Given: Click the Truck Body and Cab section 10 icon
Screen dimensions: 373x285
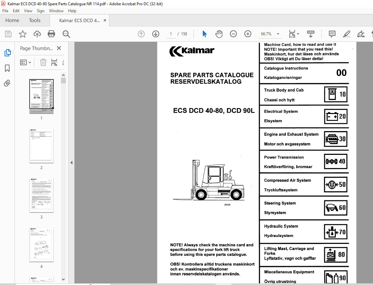Looking at the screenshot, I should 336,94.
